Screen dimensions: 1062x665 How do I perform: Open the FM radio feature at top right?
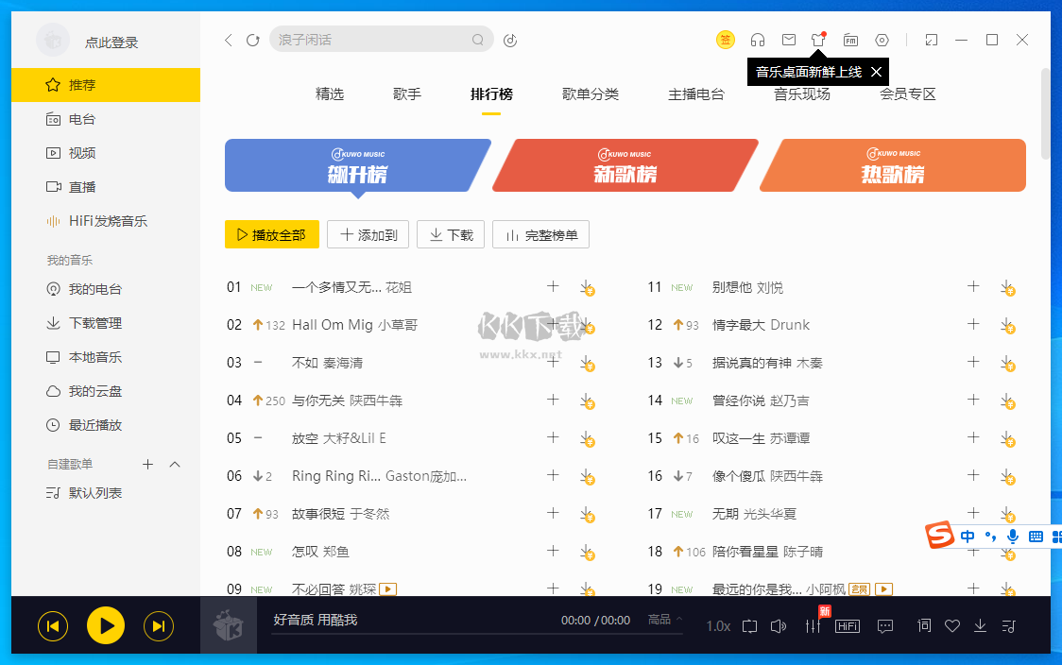850,40
